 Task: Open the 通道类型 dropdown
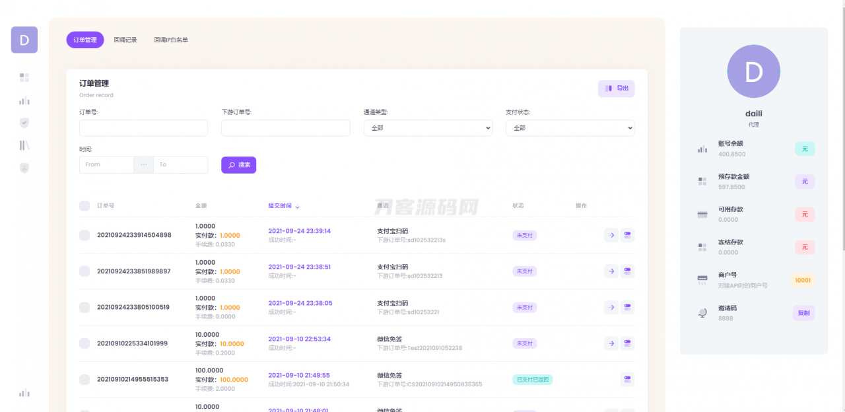tap(428, 127)
